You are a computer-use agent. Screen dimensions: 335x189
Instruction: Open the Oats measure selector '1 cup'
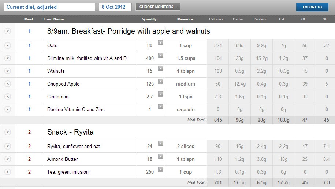point(186,45)
